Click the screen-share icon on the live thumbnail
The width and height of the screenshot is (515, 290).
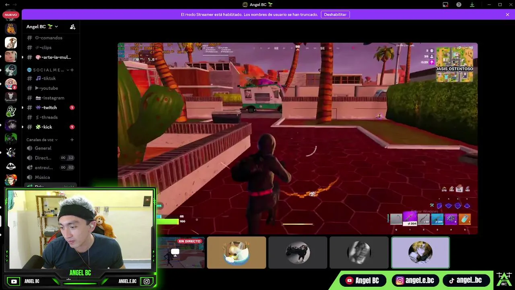175,253
